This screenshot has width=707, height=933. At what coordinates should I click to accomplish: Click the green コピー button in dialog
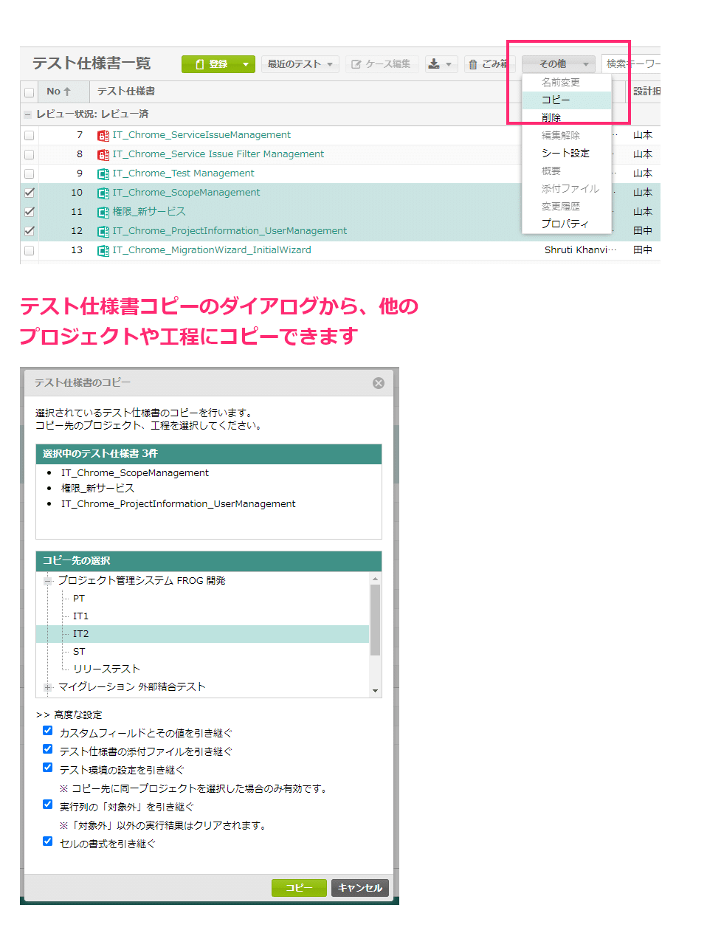[x=299, y=888]
